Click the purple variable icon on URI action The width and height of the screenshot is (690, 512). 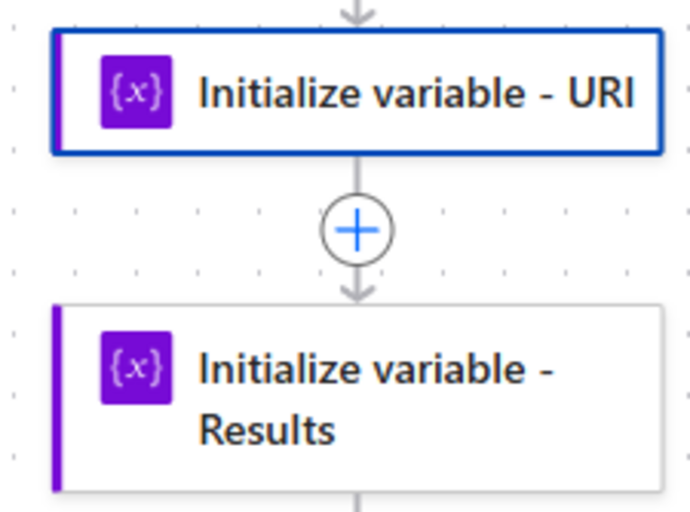pyautogui.click(x=136, y=92)
